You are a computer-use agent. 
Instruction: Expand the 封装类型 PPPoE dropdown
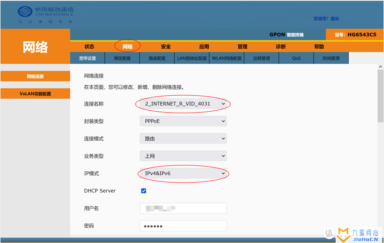[x=183, y=121]
